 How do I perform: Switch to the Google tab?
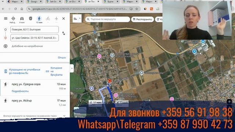[34, 1]
